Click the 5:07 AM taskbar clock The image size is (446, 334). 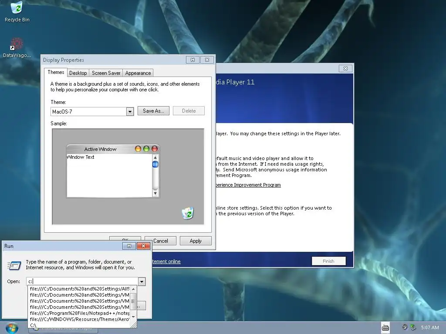[x=430, y=327]
